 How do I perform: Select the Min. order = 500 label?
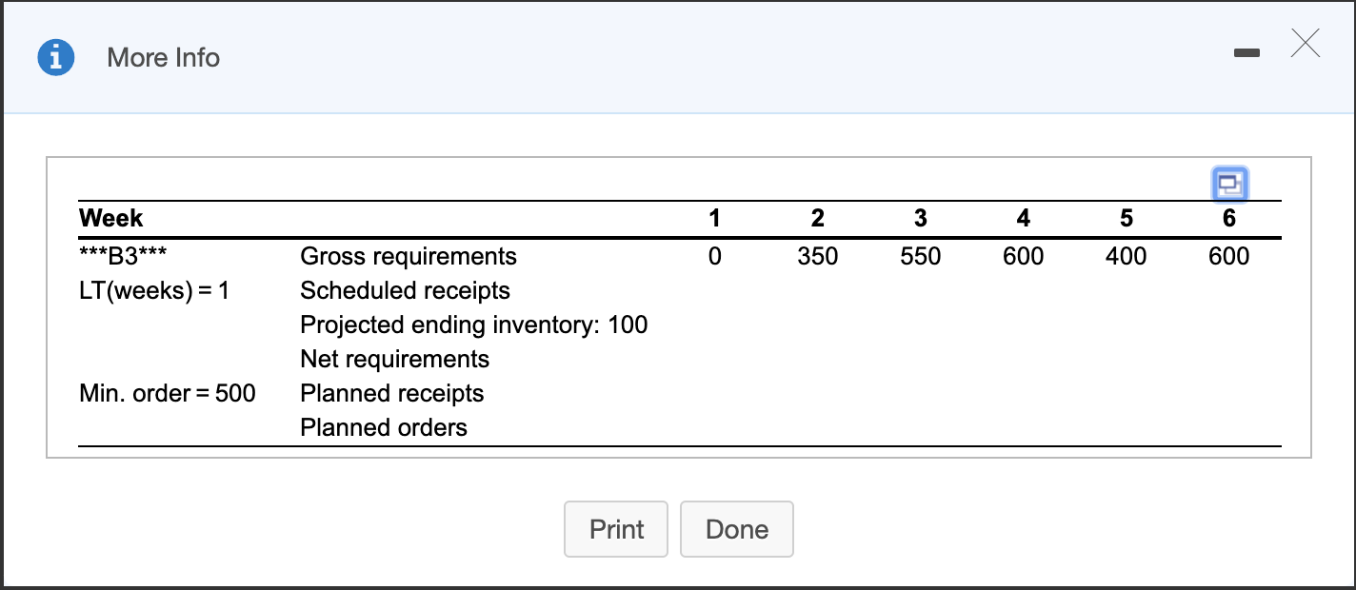pyautogui.click(x=169, y=393)
